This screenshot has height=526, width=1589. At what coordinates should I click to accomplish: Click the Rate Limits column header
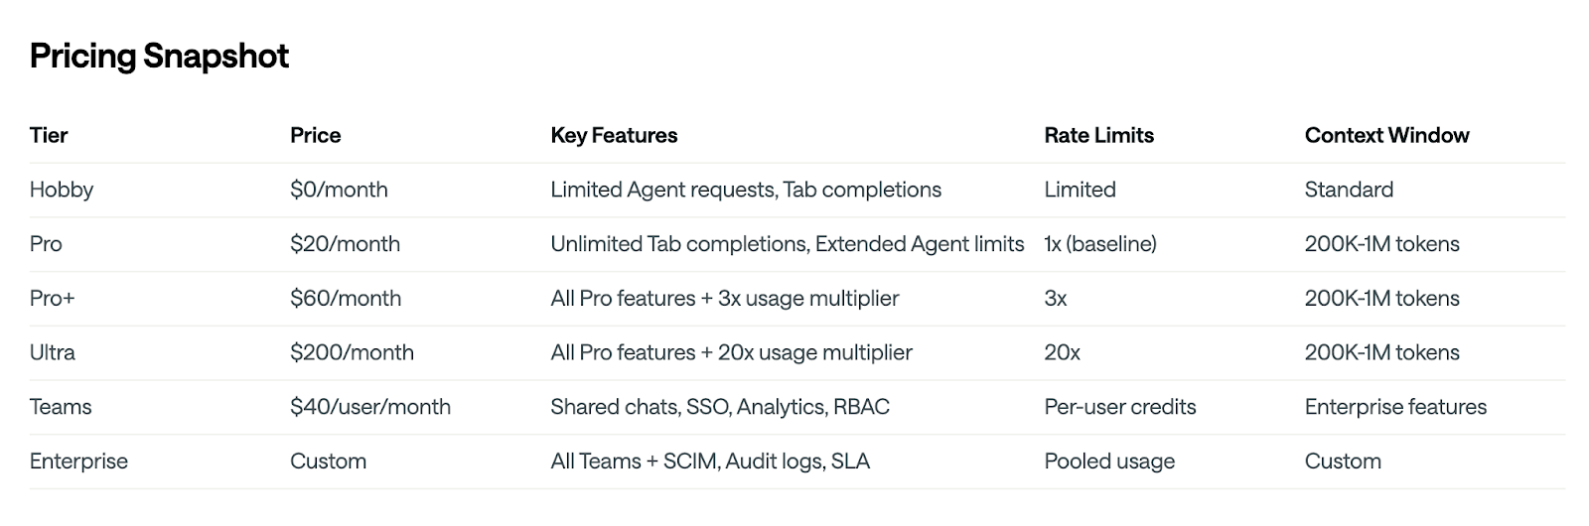[1098, 136]
